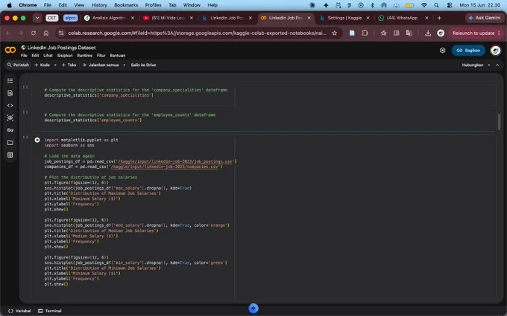Open a new Chrome tab

click(439, 18)
